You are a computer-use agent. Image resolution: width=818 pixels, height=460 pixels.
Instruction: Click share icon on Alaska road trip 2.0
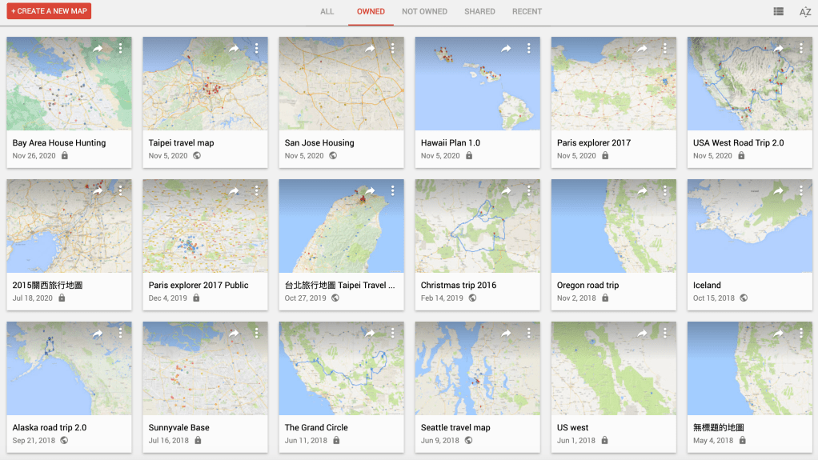(x=98, y=334)
